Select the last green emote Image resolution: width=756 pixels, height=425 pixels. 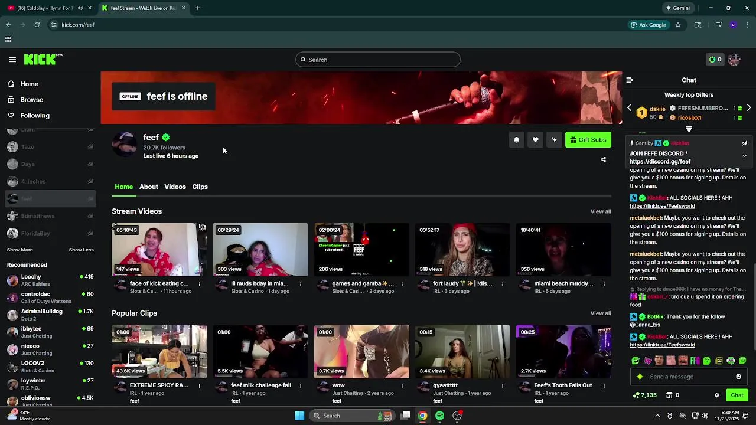click(x=742, y=361)
